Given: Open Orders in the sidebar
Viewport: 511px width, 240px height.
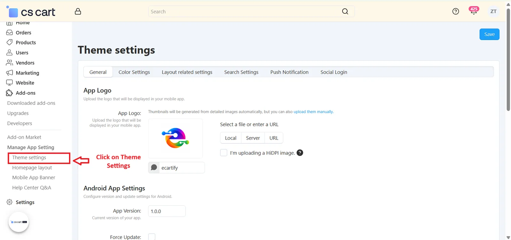Looking at the screenshot, I should click(24, 33).
